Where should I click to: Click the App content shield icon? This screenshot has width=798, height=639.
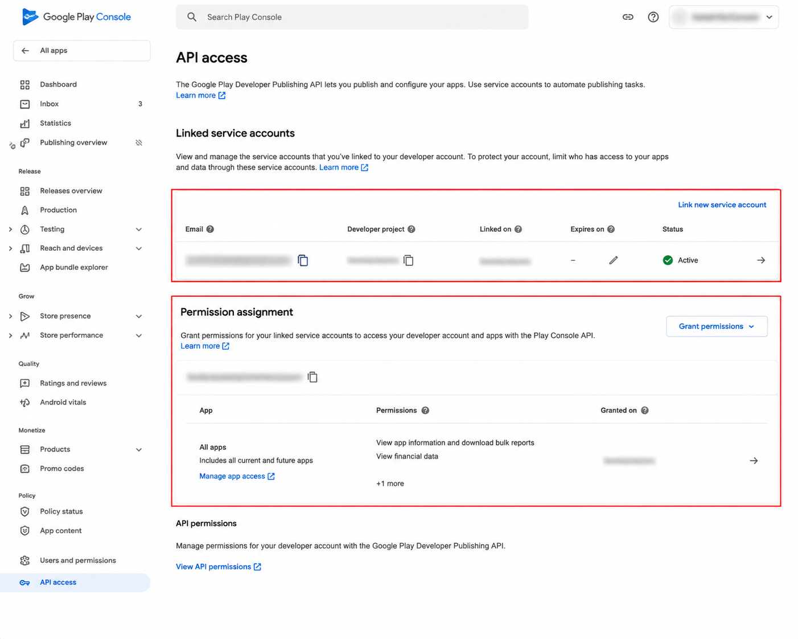(24, 531)
